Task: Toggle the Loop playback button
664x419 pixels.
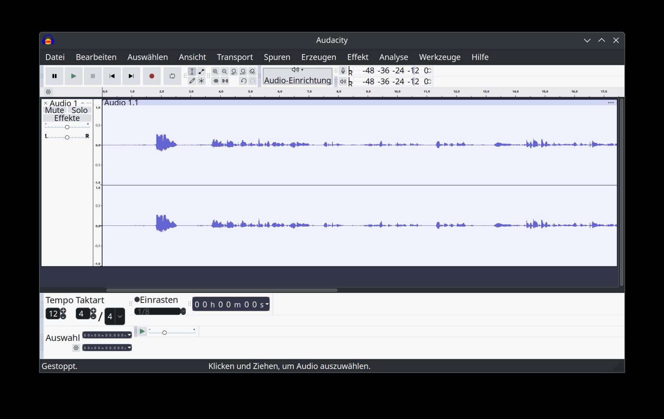Action: coord(172,76)
